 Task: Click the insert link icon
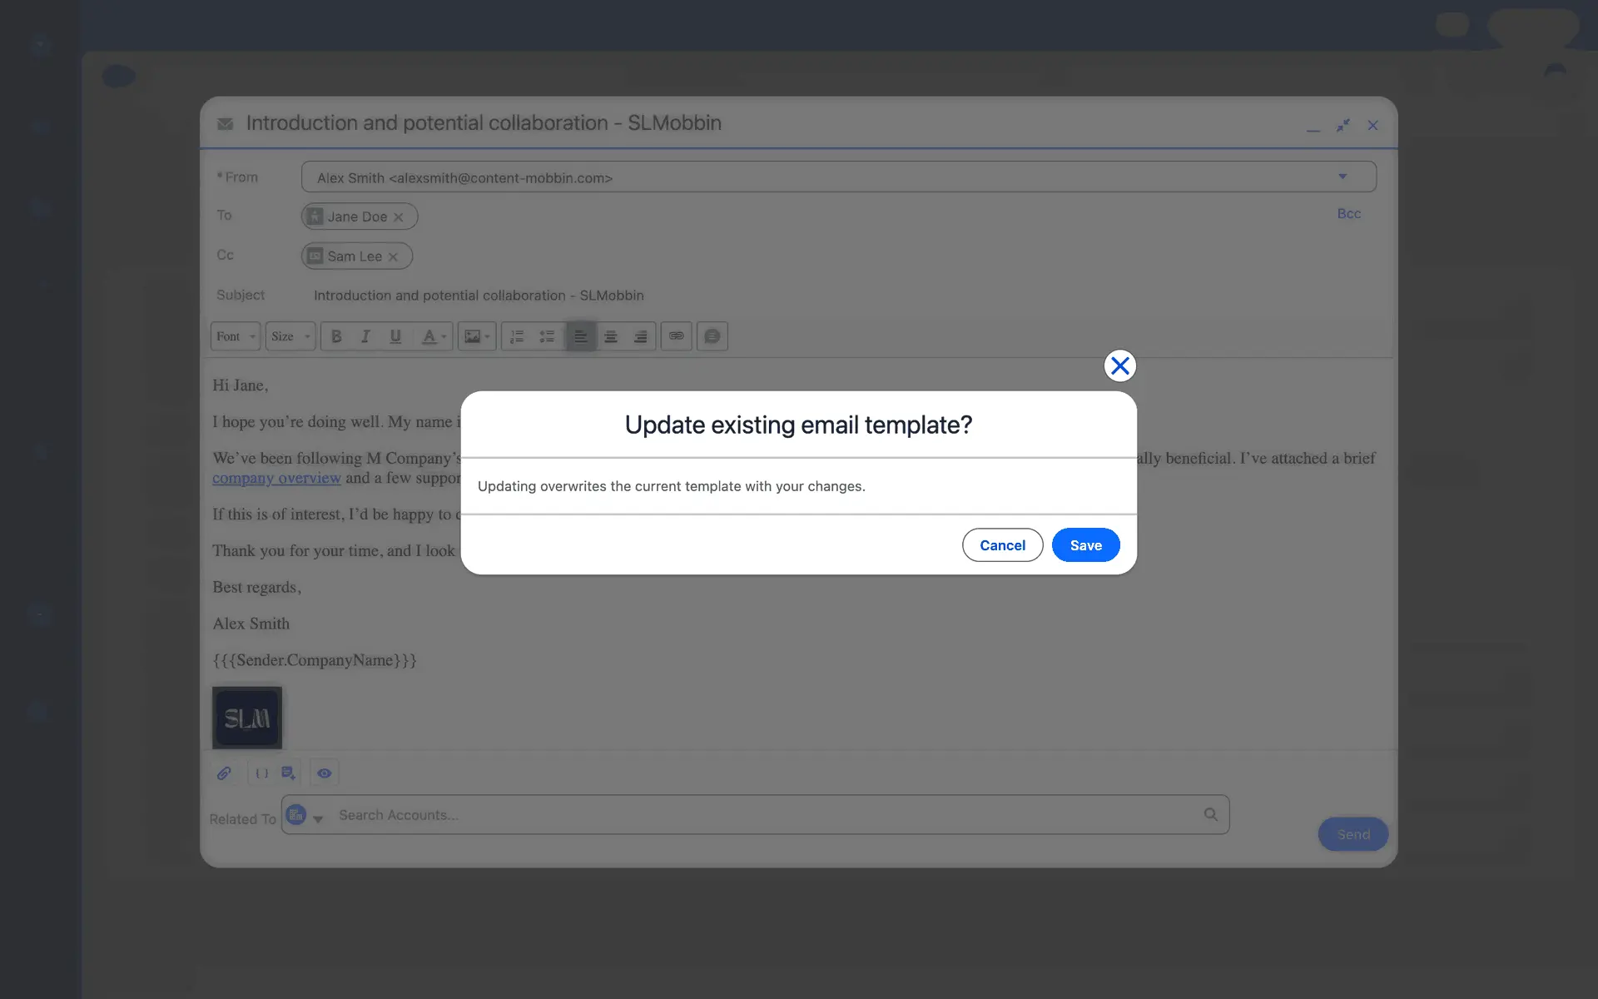tap(676, 336)
